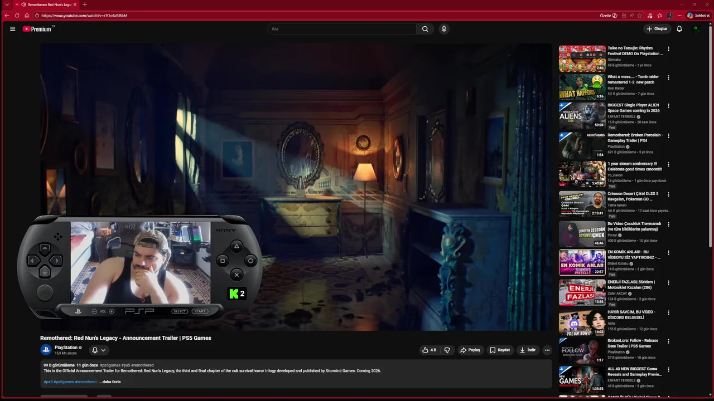Open the tab search chevron dropdown
The image size is (714, 401).
[7, 4]
